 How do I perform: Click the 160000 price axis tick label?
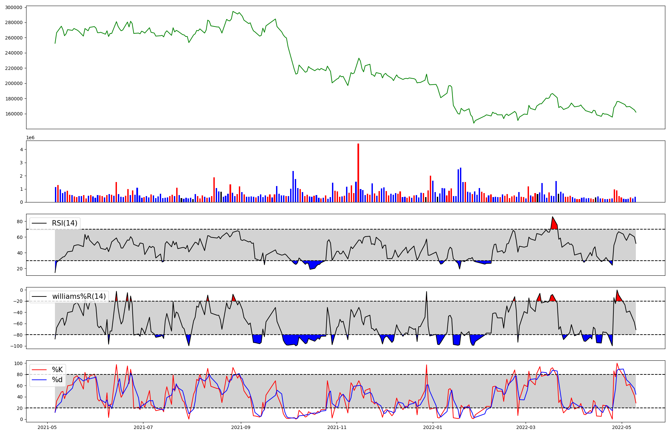coord(14,114)
